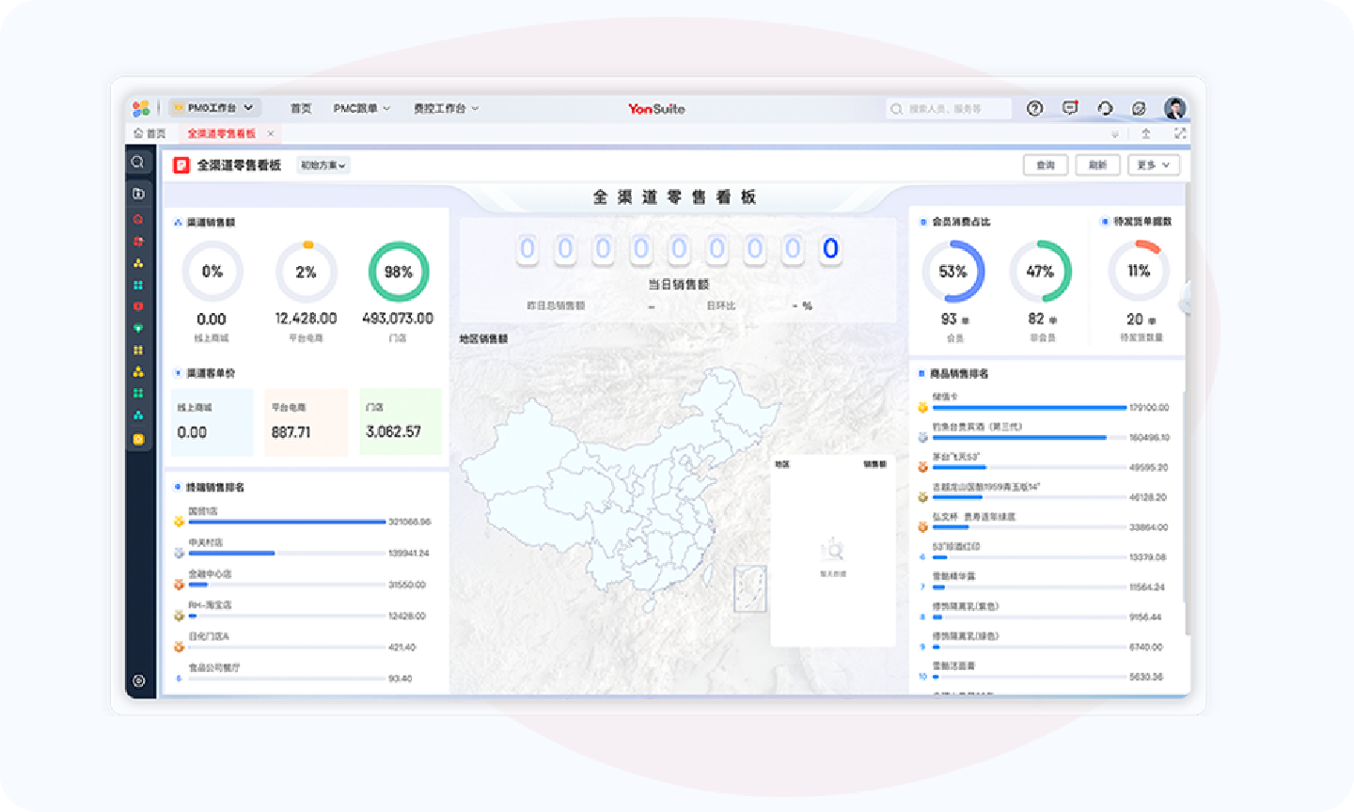Open the help question mark icon
The width and height of the screenshot is (1354, 812).
1034,109
